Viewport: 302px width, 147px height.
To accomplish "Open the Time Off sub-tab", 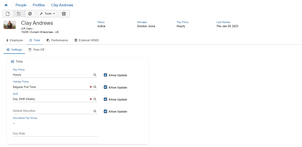I will [x=36, y=50].
